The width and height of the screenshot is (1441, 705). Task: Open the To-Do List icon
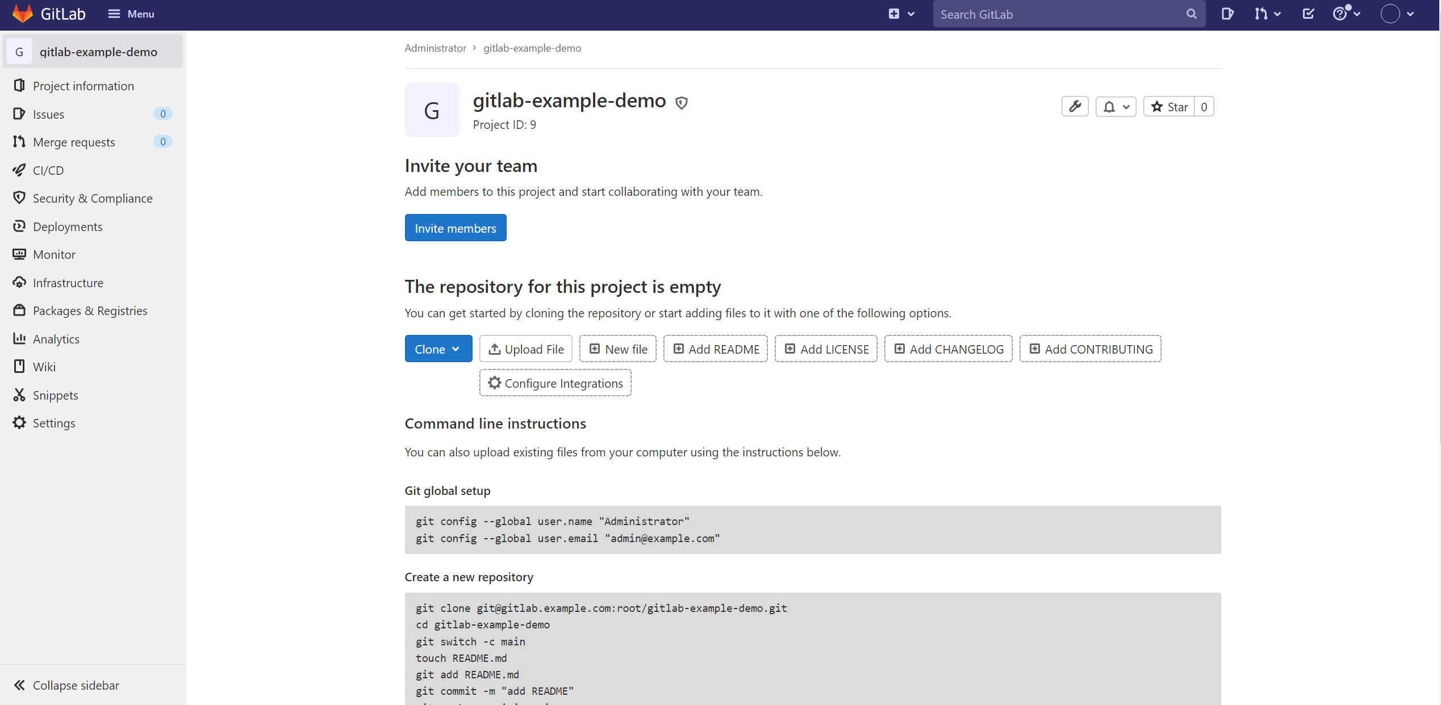[x=1308, y=14]
